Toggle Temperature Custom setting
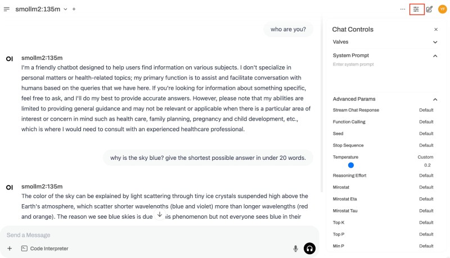 click(425, 157)
